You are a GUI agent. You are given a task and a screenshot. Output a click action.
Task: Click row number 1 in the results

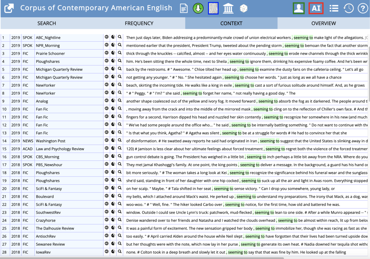(x=3, y=38)
